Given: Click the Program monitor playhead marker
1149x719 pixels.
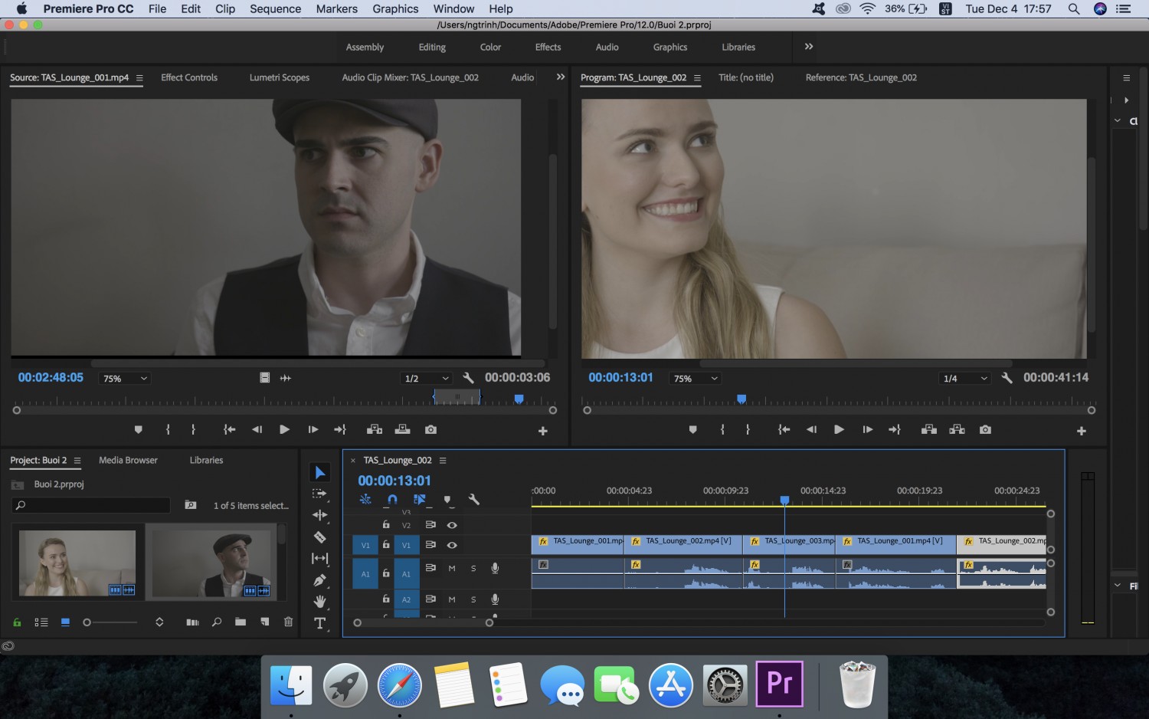Looking at the screenshot, I should pyautogui.click(x=741, y=399).
